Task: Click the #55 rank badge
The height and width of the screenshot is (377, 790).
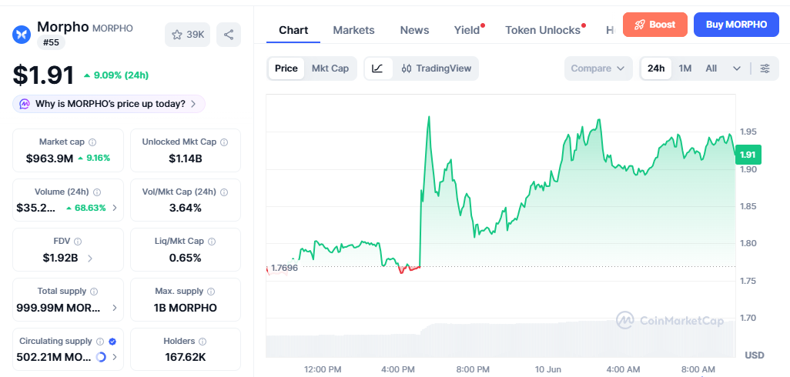Action: [x=51, y=43]
